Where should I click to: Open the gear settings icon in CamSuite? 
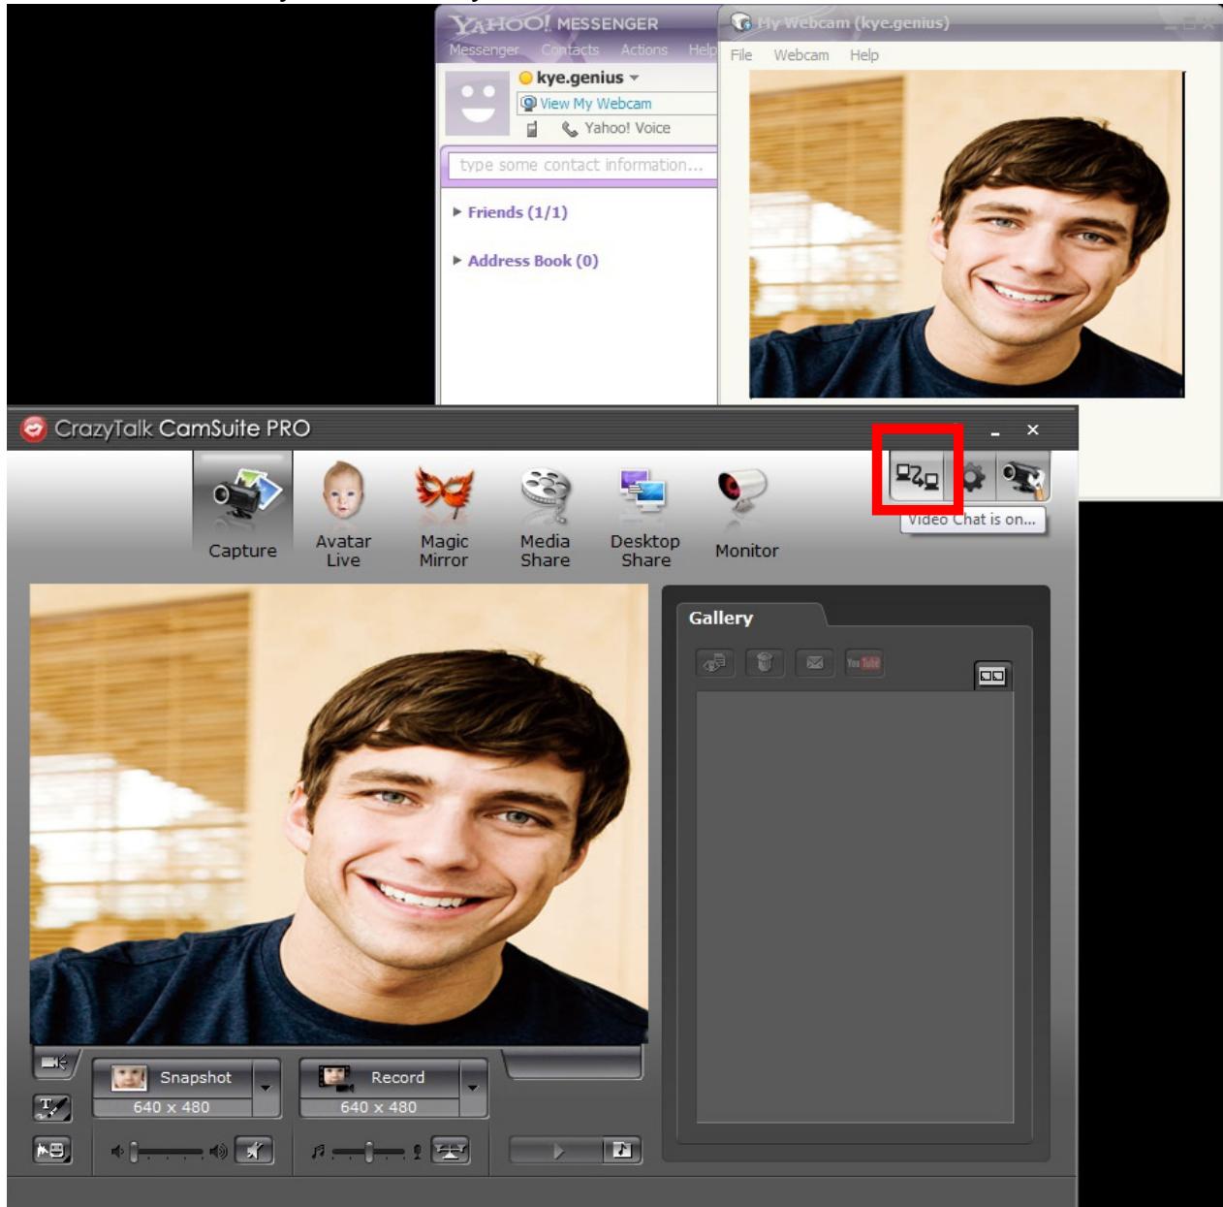click(971, 477)
